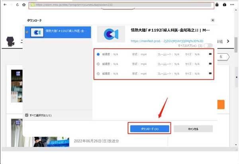This screenshot has height=164, width=239.
Task: Open the three-dot more menu
Action: coord(232,4)
